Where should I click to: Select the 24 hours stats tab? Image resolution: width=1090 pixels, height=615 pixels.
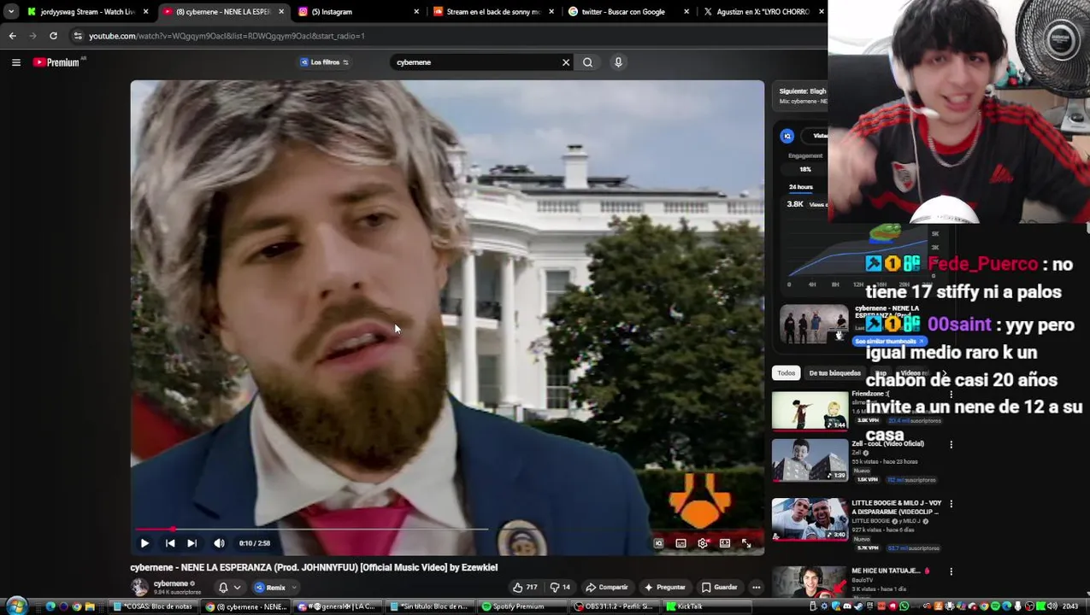(x=801, y=187)
